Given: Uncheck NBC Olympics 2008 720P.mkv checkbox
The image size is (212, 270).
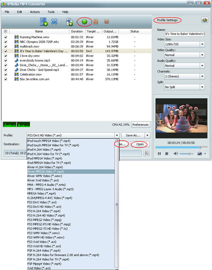Looking at the screenshot, I should coord(6,42).
